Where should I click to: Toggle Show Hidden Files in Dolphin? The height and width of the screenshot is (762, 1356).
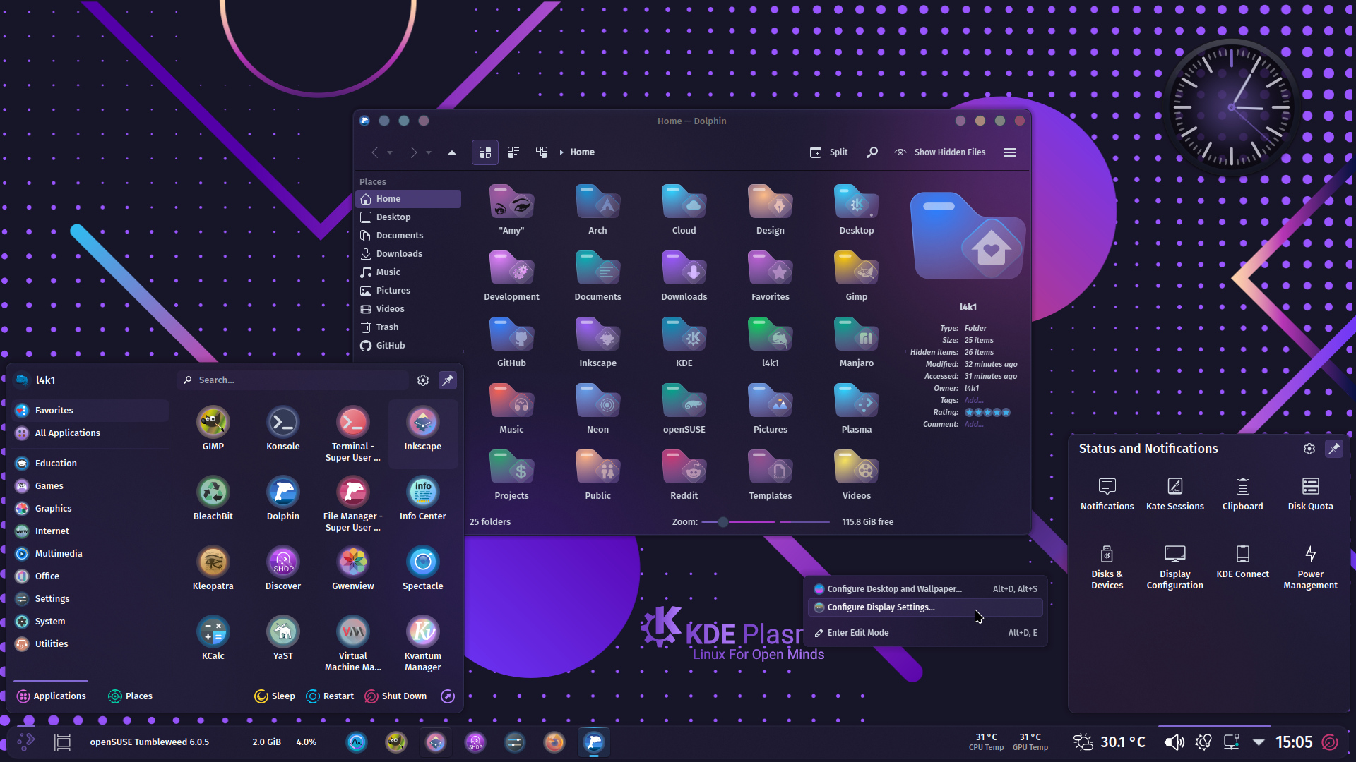[x=940, y=152]
